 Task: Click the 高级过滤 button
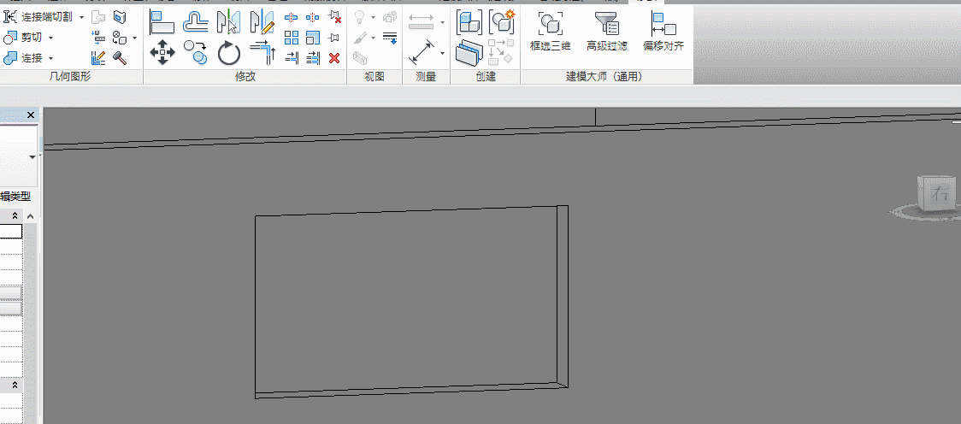[607, 32]
